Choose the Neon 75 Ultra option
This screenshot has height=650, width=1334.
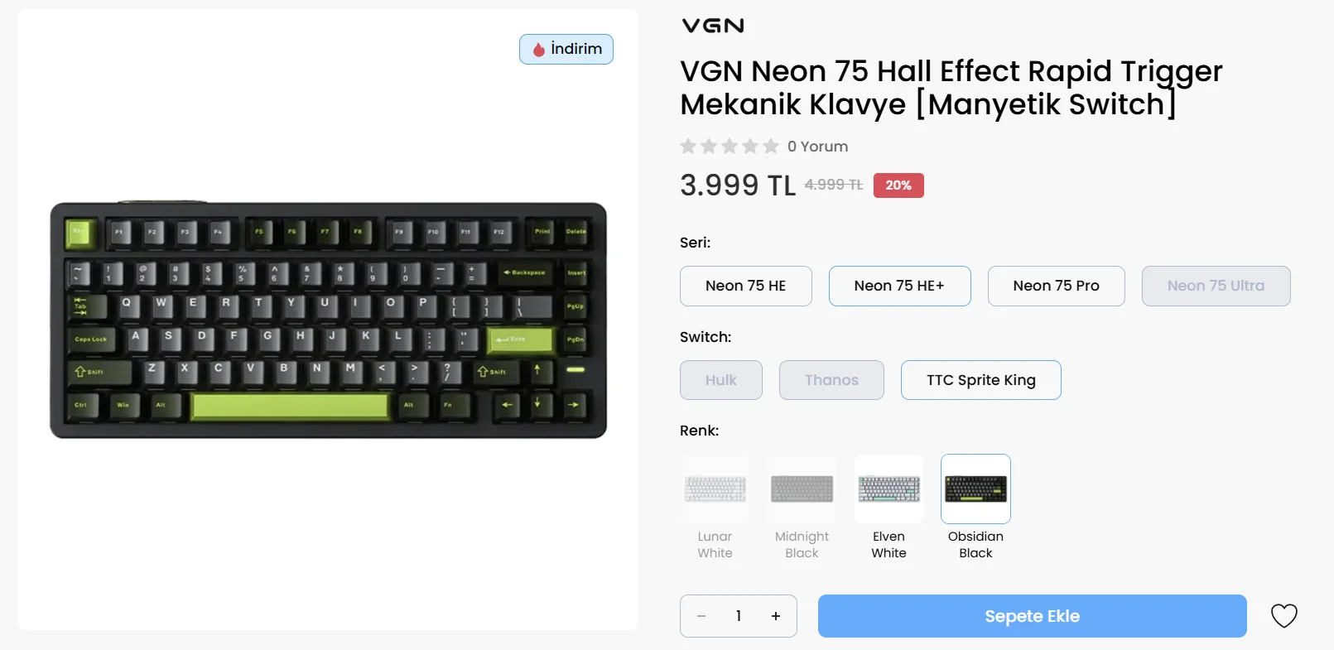(1216, 286)
